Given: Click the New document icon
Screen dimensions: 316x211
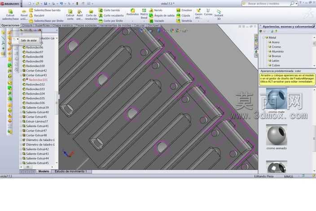Looking at the screenshot, I should 30,4.
